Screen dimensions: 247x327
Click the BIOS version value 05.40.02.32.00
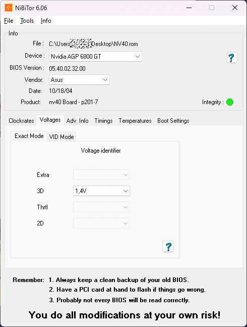67,68
